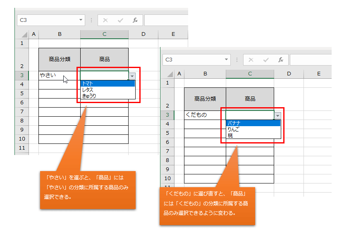
Task: Select バナナ from the fruit list
Action: point(253,123)
